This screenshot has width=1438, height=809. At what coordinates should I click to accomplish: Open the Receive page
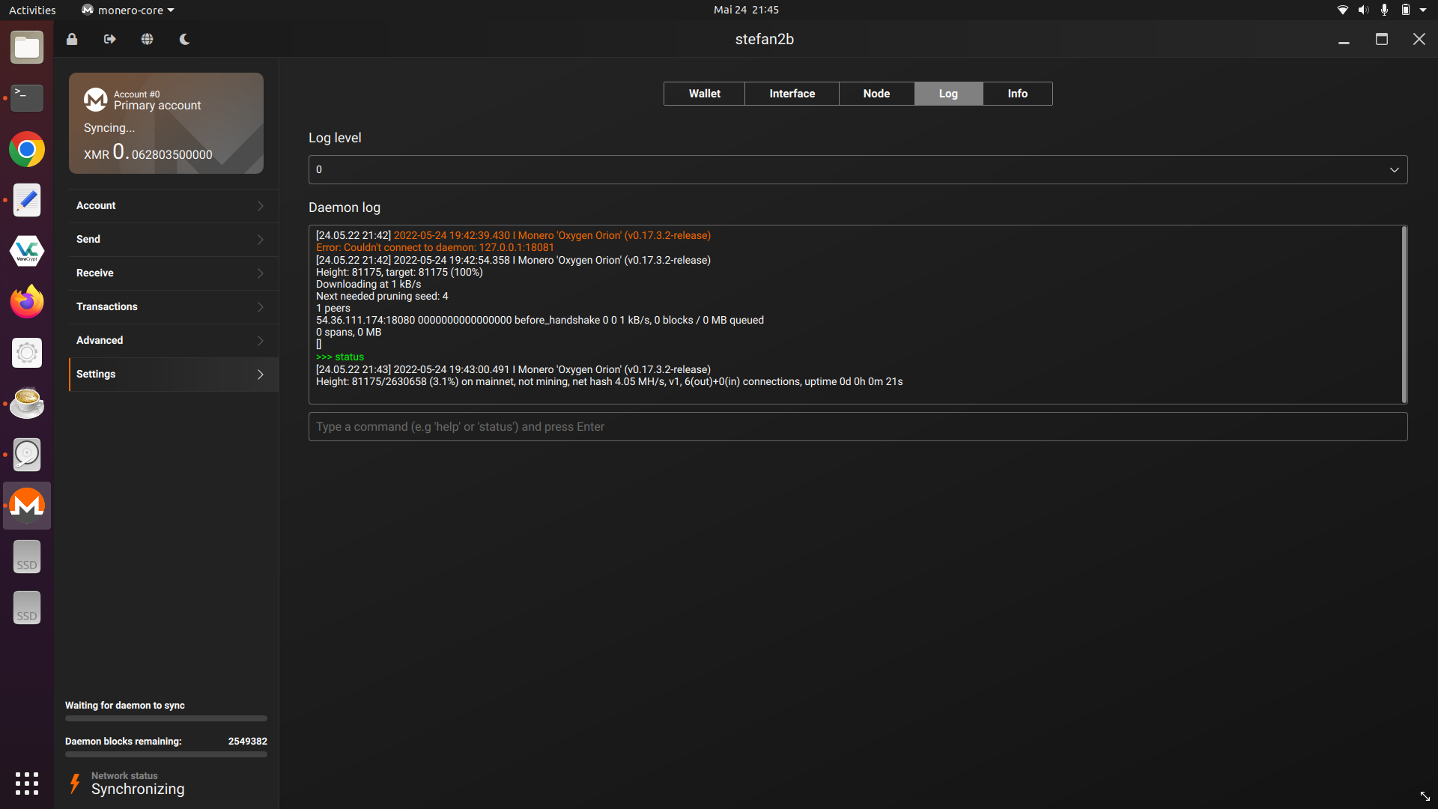[173, 273]
